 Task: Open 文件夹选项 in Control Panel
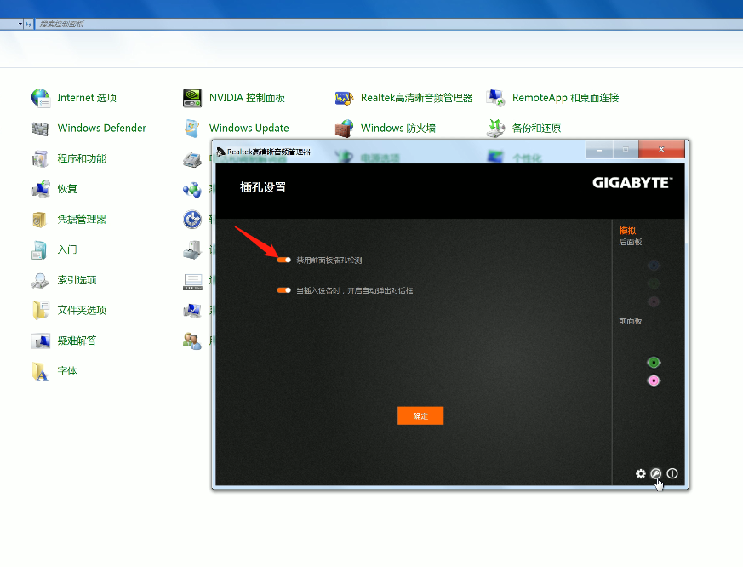(x=81, y=310)
